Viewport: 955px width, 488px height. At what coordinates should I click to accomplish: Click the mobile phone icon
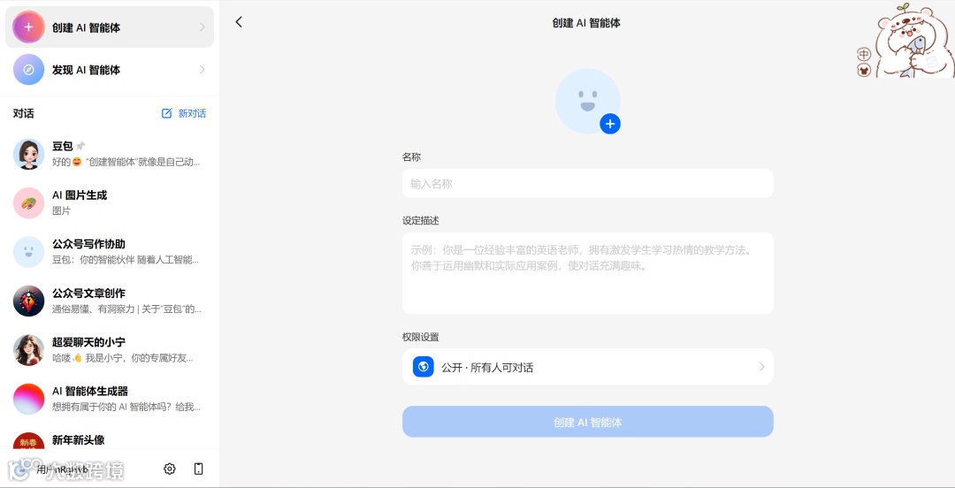tap(199, 469)
